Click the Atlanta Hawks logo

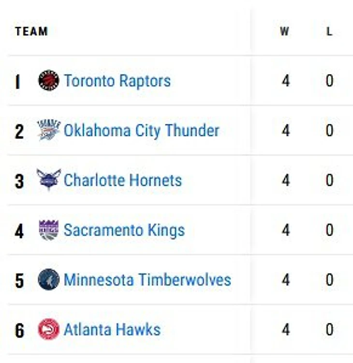click(48, 329)
